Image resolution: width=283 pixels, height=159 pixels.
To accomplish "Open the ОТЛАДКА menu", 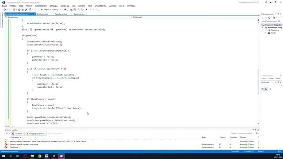I will [54, 6].
